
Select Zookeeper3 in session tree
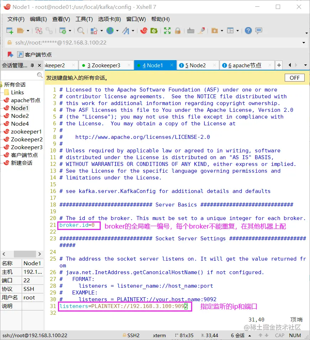click(27, 147)
